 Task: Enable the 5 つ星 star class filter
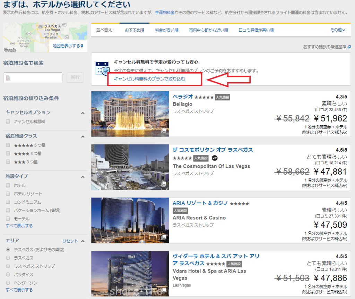(x=8, y=145)
